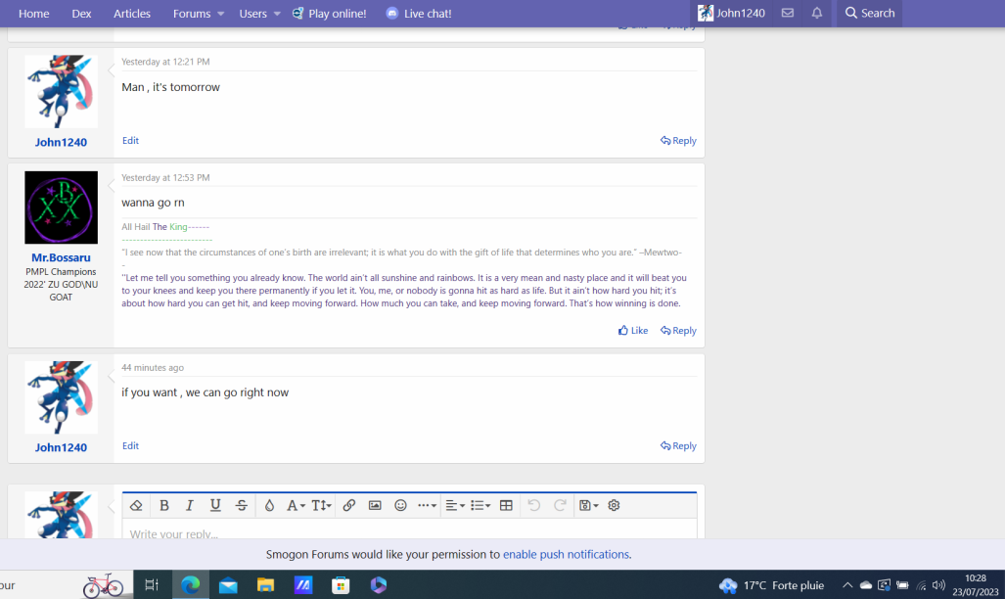
Task: Expand the Forums menu dropdown arrow
Action: pos(221,14)
